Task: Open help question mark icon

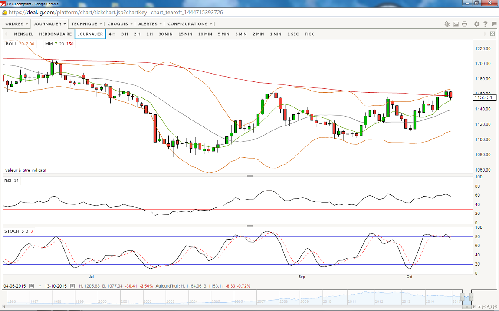Action: 485,24
